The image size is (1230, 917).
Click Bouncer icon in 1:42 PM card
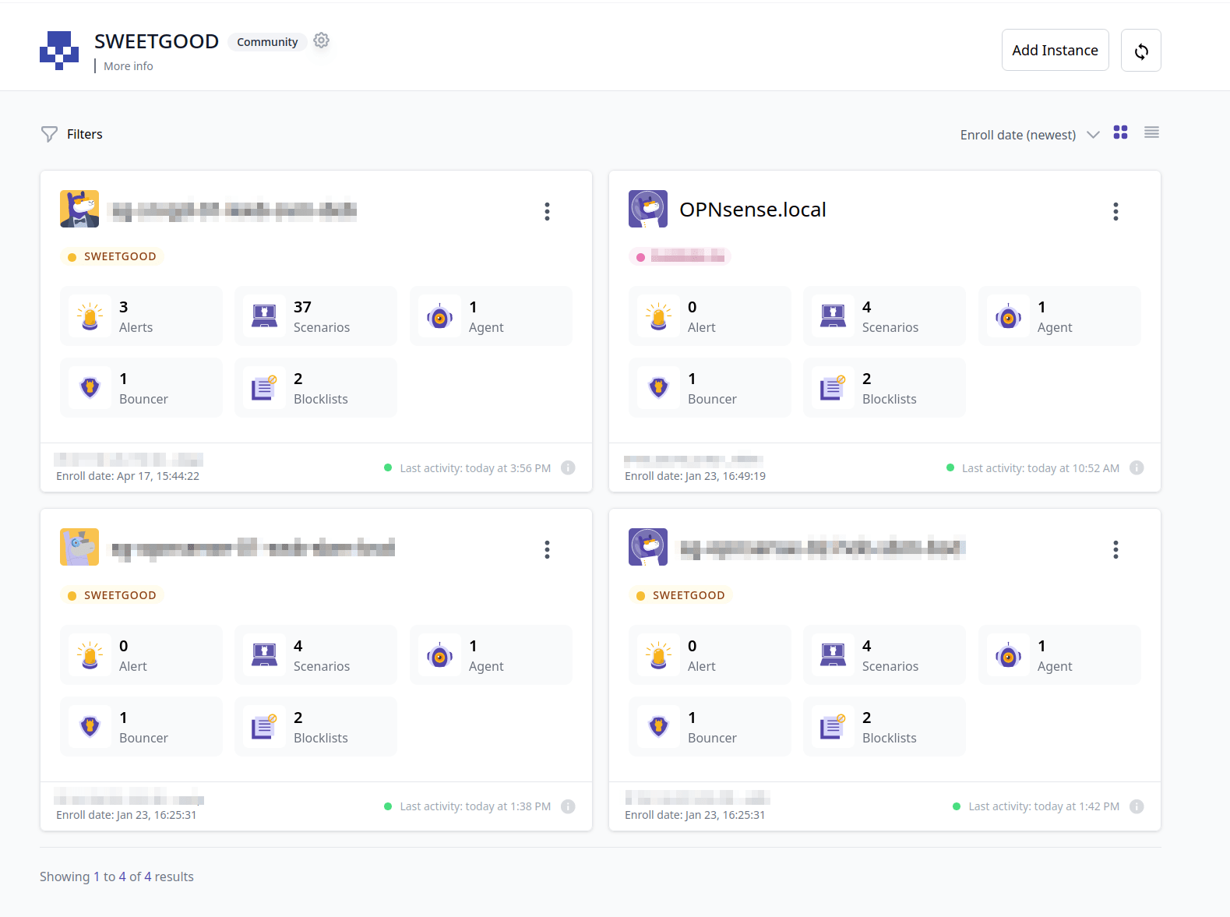[659, 727]
